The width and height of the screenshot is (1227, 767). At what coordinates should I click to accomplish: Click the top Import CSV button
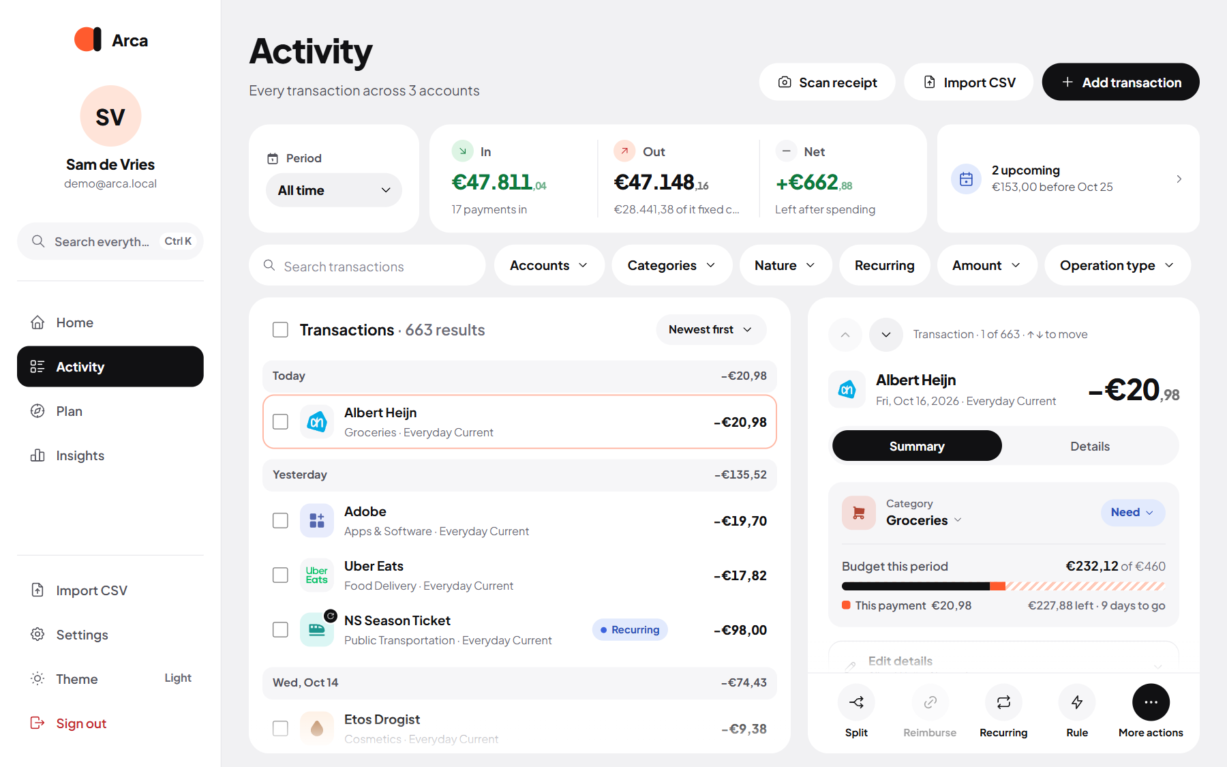[x=969, y=82]
